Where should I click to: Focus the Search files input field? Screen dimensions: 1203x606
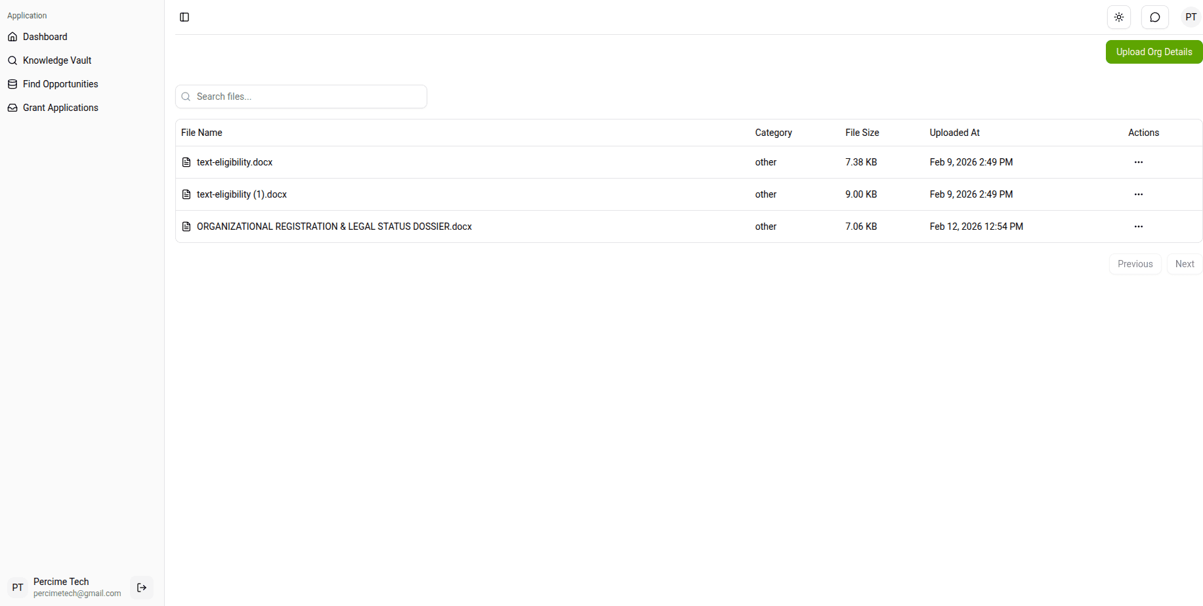[308, 97]
